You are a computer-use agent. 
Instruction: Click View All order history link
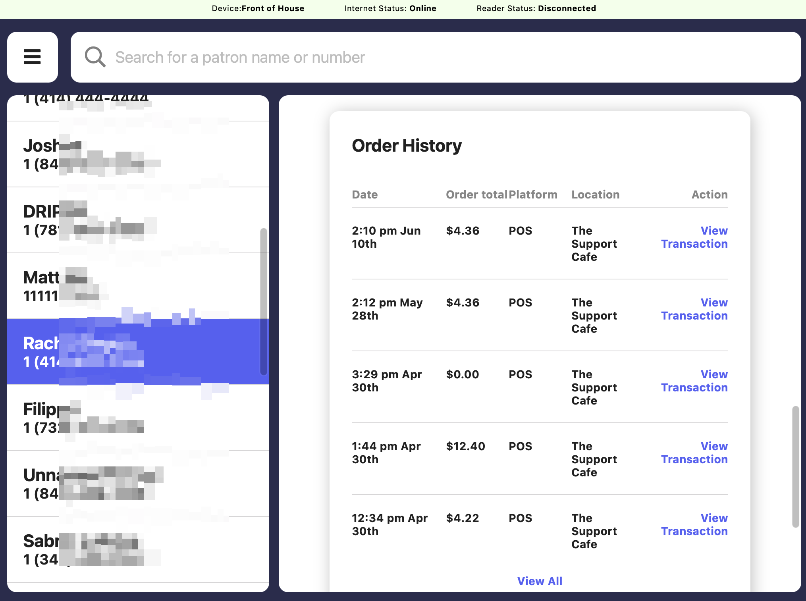(540, 581)
